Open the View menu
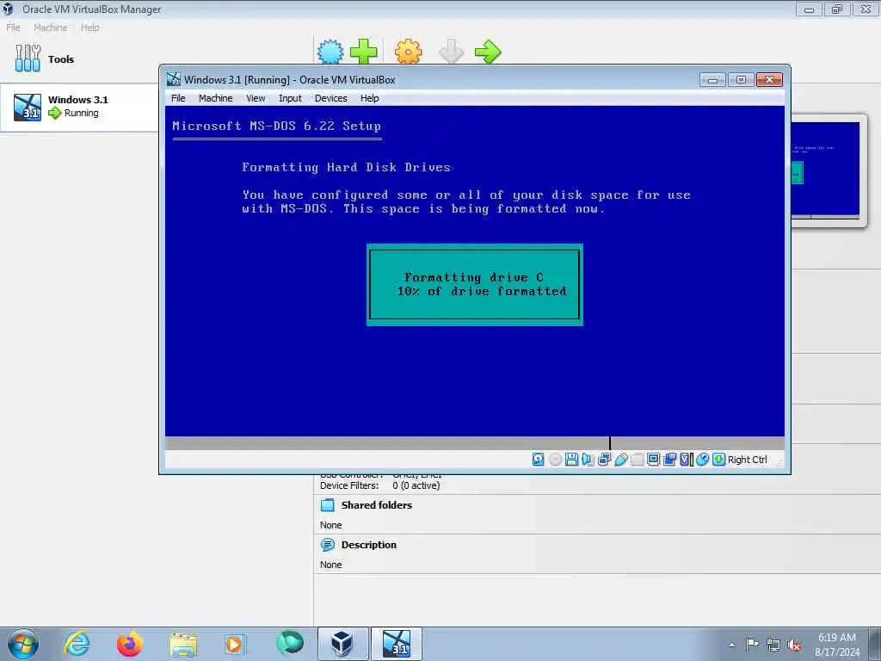This screenshot has height=661, width=881. [x=255, y=98]
